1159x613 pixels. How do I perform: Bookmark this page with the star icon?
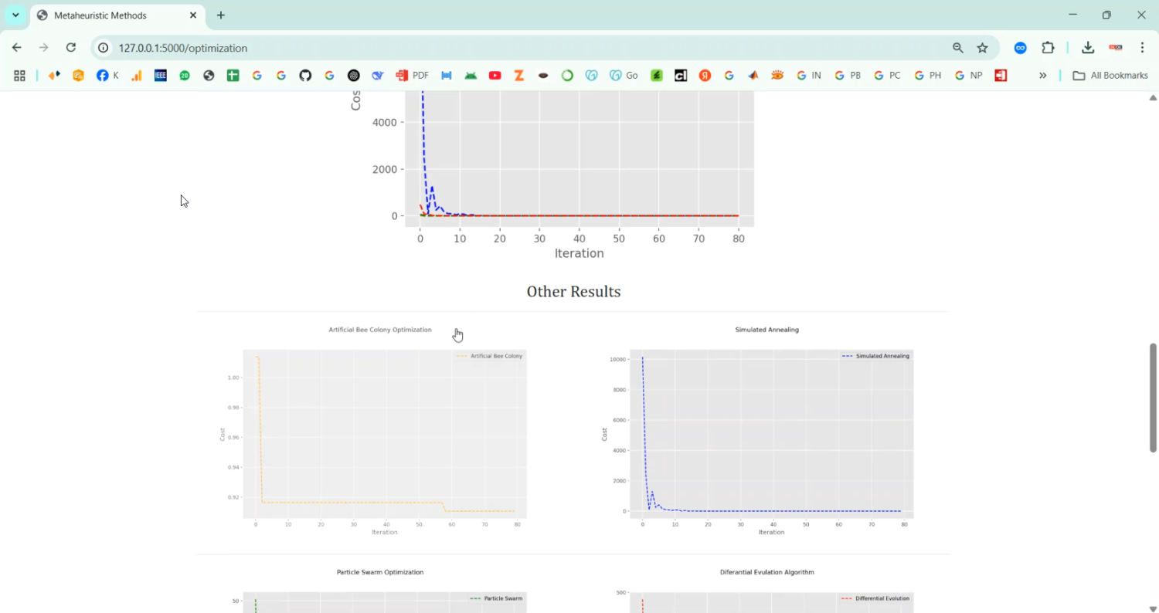tap(982, 48)
